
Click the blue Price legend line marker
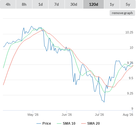tap(39, 124)
